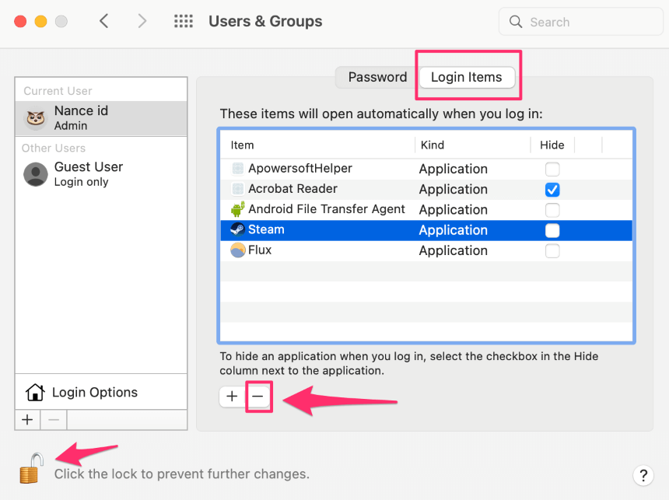
Task: Click the unlocked padlock icon
Action: [x=30, y=469]
